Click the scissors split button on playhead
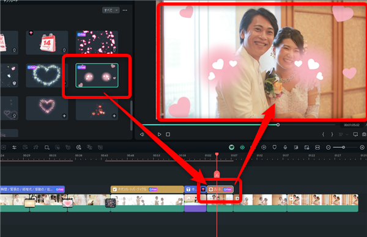This screenshot has width=367, height=237. (217, 174)
